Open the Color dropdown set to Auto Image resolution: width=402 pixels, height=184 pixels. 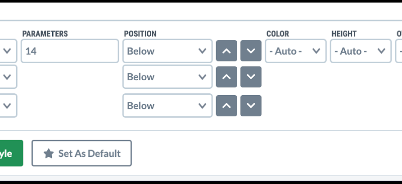[x=295, y=51]
